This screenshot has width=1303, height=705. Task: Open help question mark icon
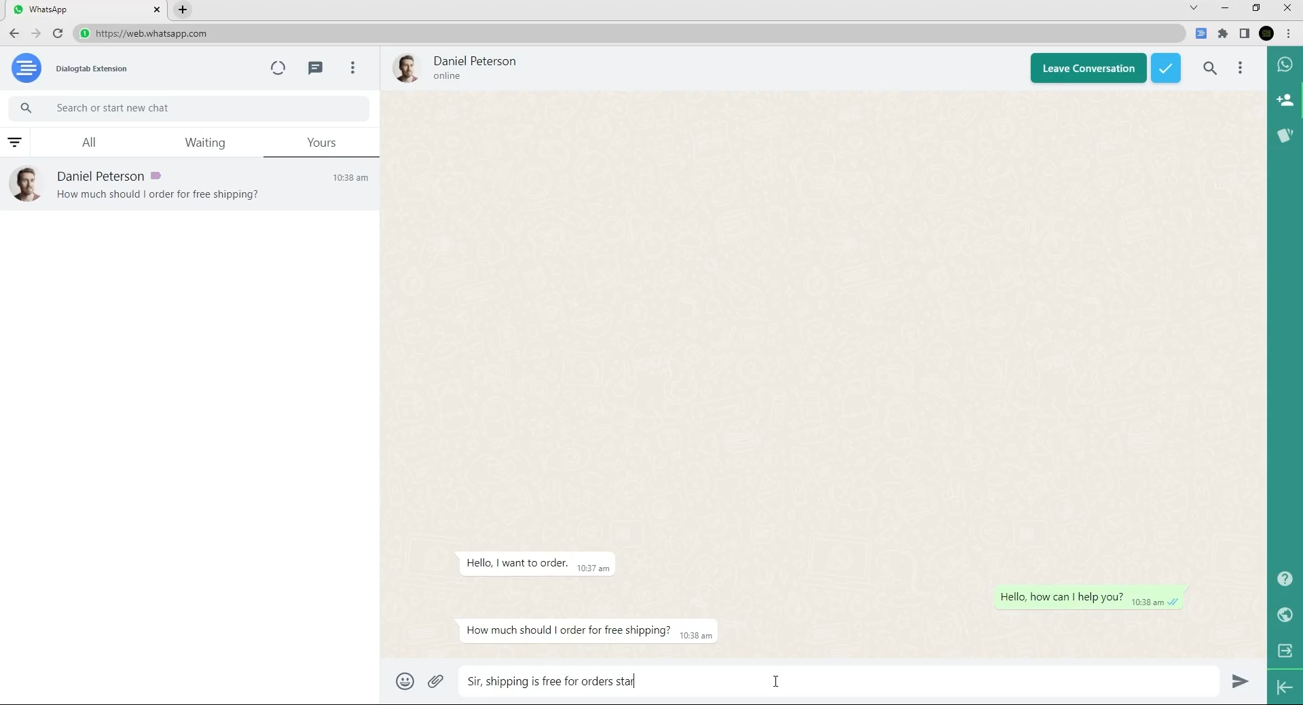point(1285,579)
